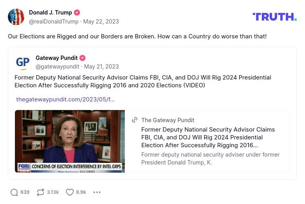
Task: Click verified badge next to Gateway Pundit
Action: coord(82,58)
